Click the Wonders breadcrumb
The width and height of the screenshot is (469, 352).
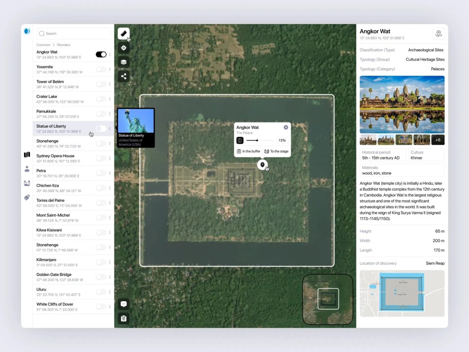[x=63, y=45]
